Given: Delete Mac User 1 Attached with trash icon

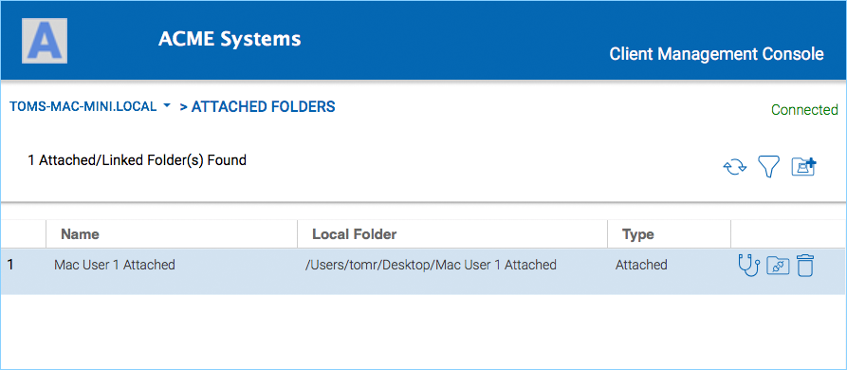Looking at the screenshot, I should click(805, 266).
